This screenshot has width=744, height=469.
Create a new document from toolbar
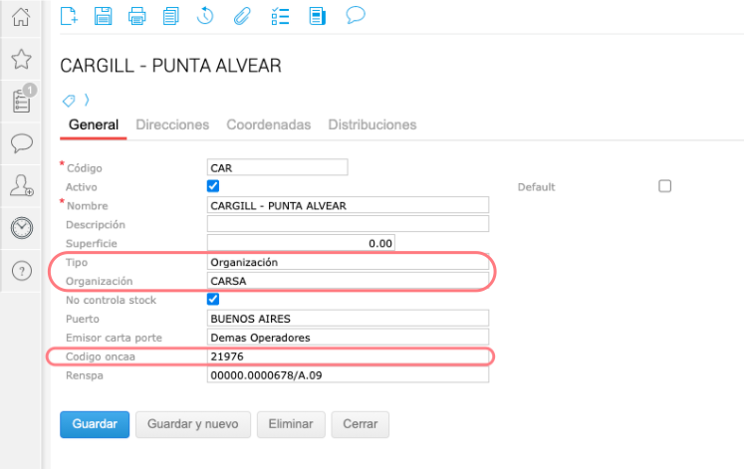70,16
